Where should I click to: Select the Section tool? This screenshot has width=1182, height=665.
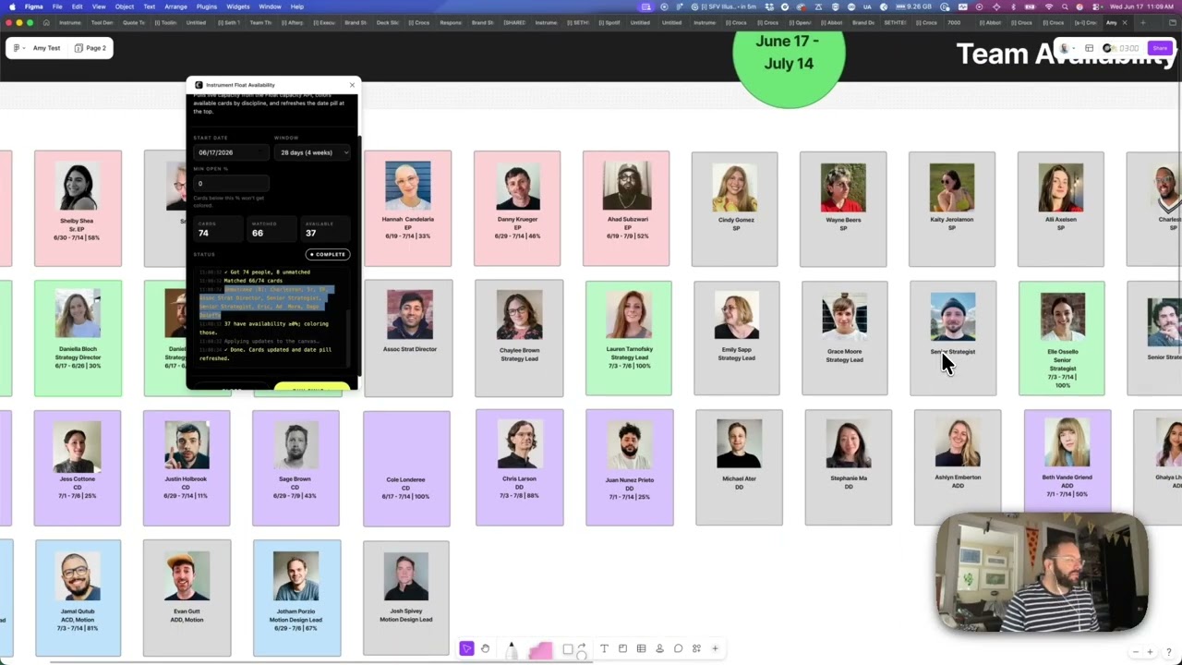point(622,648)
